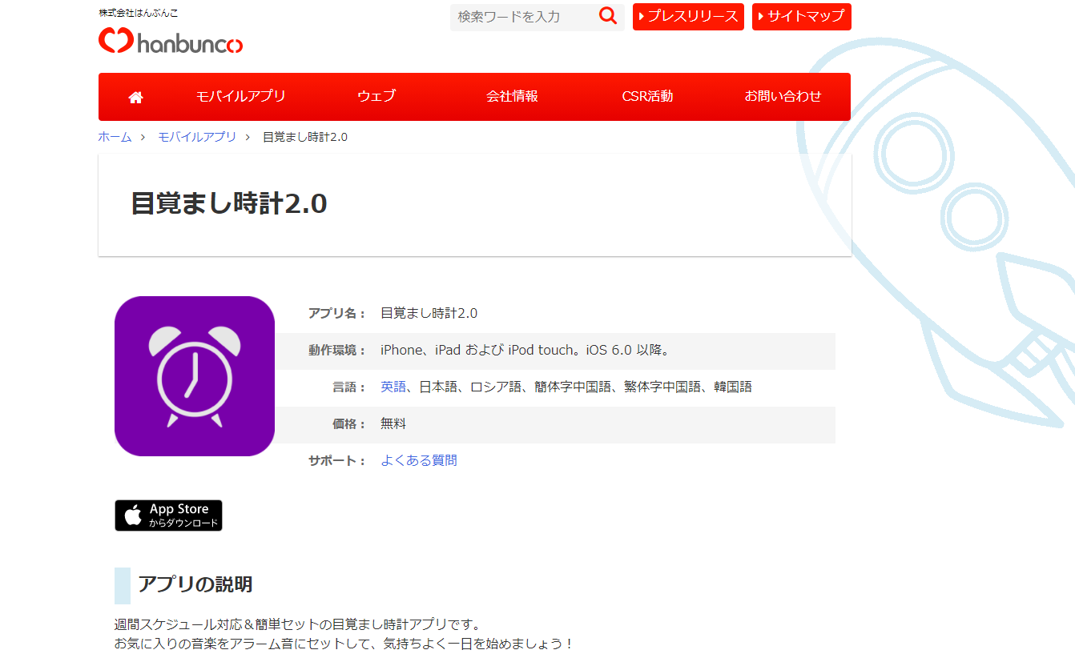The height and width of the screenshot is (666, 1075).
Task: Open the よくある質問 support link
Action: pyautogui.click(x=419, y=460)
